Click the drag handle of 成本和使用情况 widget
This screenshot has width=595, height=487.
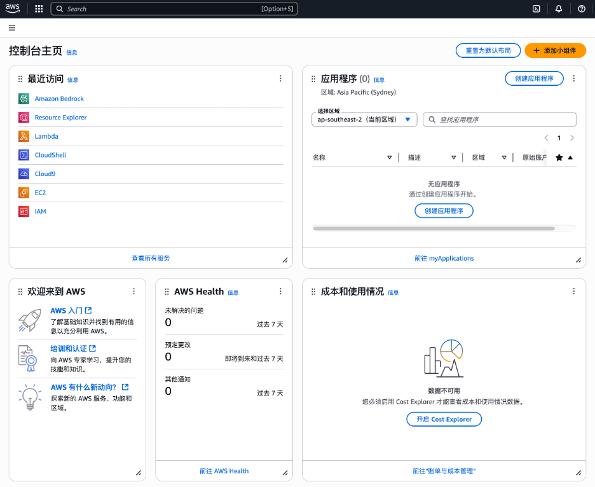tap(313, 292)
